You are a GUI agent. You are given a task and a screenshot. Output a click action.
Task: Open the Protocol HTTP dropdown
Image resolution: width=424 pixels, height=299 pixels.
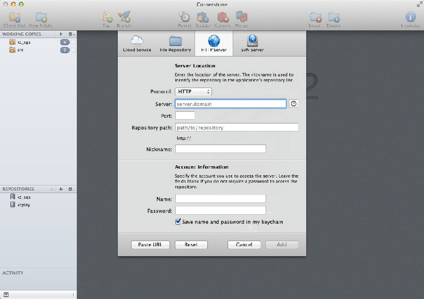[x=193, y=92]
